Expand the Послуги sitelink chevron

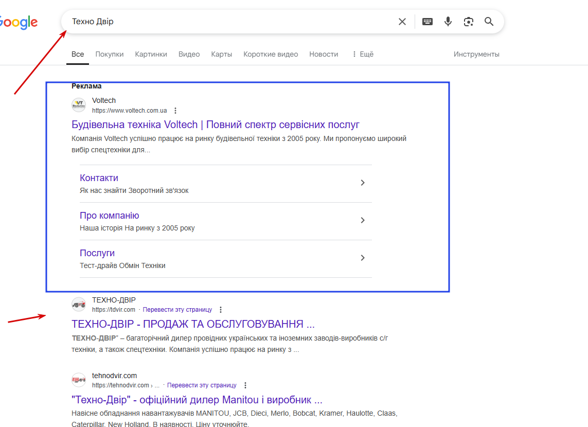(363, 258)
